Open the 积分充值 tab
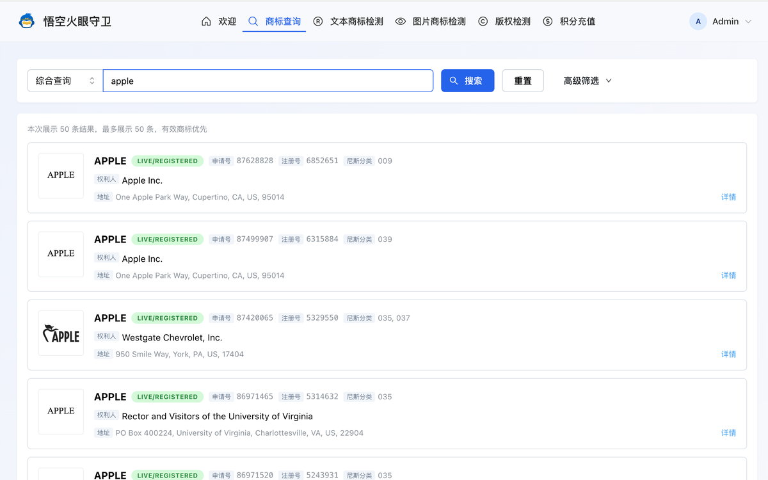 [569, 21]
